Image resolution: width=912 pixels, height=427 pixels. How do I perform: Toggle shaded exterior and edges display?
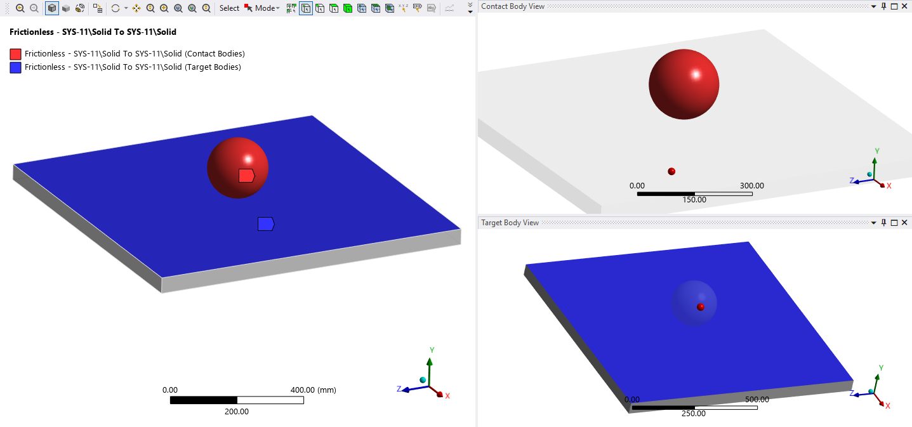(52, 8)
